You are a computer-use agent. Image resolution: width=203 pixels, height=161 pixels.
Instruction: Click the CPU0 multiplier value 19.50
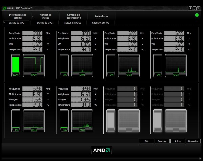(32, 38)
